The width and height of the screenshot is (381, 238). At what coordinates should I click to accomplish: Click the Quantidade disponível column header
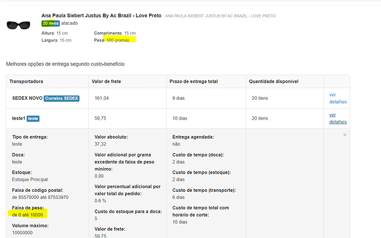(273, 82)
